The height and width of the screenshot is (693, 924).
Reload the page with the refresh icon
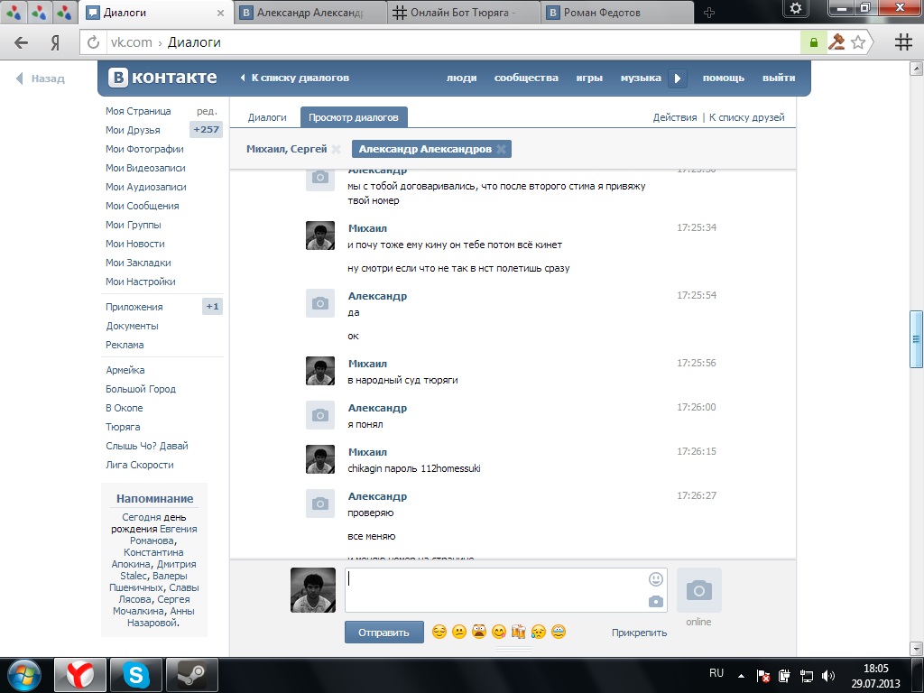click(x=93, y=42)
